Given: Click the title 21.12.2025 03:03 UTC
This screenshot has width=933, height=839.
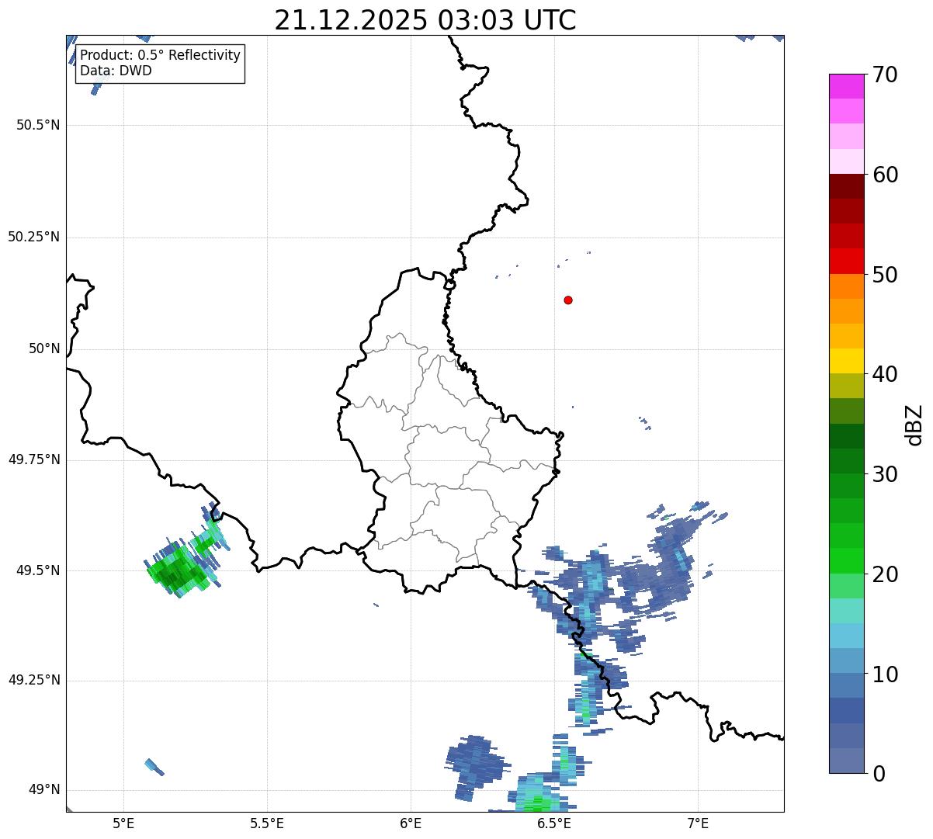Looking at the screenshot, I should click(425, 19).
